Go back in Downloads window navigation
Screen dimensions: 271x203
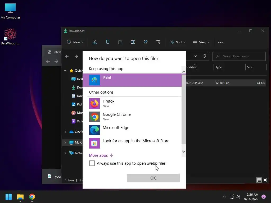pyautogui.click(x=67, y=56)
